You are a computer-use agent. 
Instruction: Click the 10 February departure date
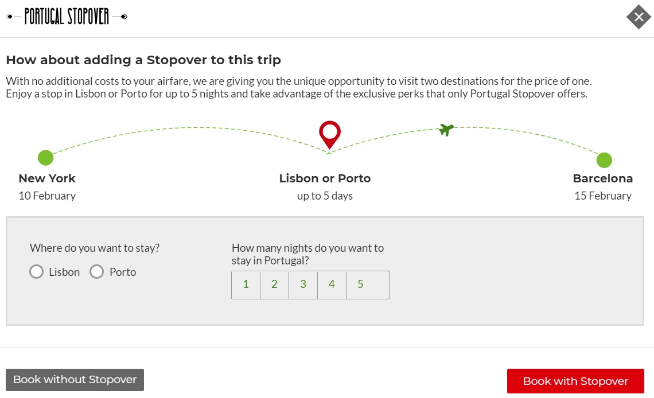click(x=47, y=196)
